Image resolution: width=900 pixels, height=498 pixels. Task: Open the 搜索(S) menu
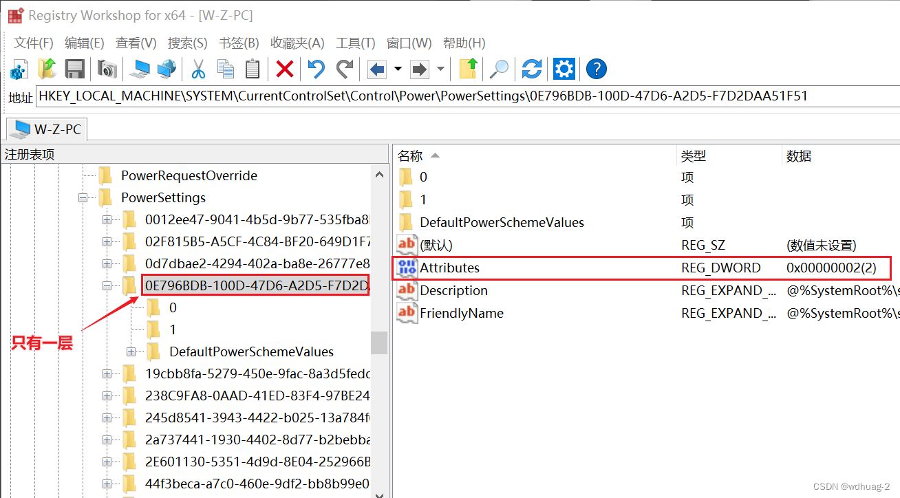(187, 43)
